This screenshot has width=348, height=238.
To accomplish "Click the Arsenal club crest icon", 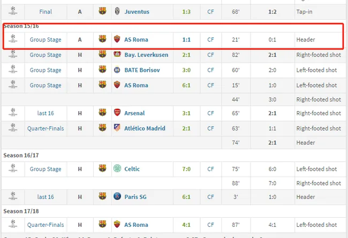I will (x=117, y=112).
